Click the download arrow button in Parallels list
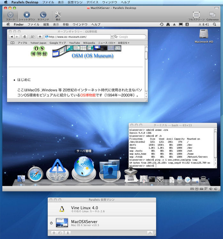 [x=68, y=233]
